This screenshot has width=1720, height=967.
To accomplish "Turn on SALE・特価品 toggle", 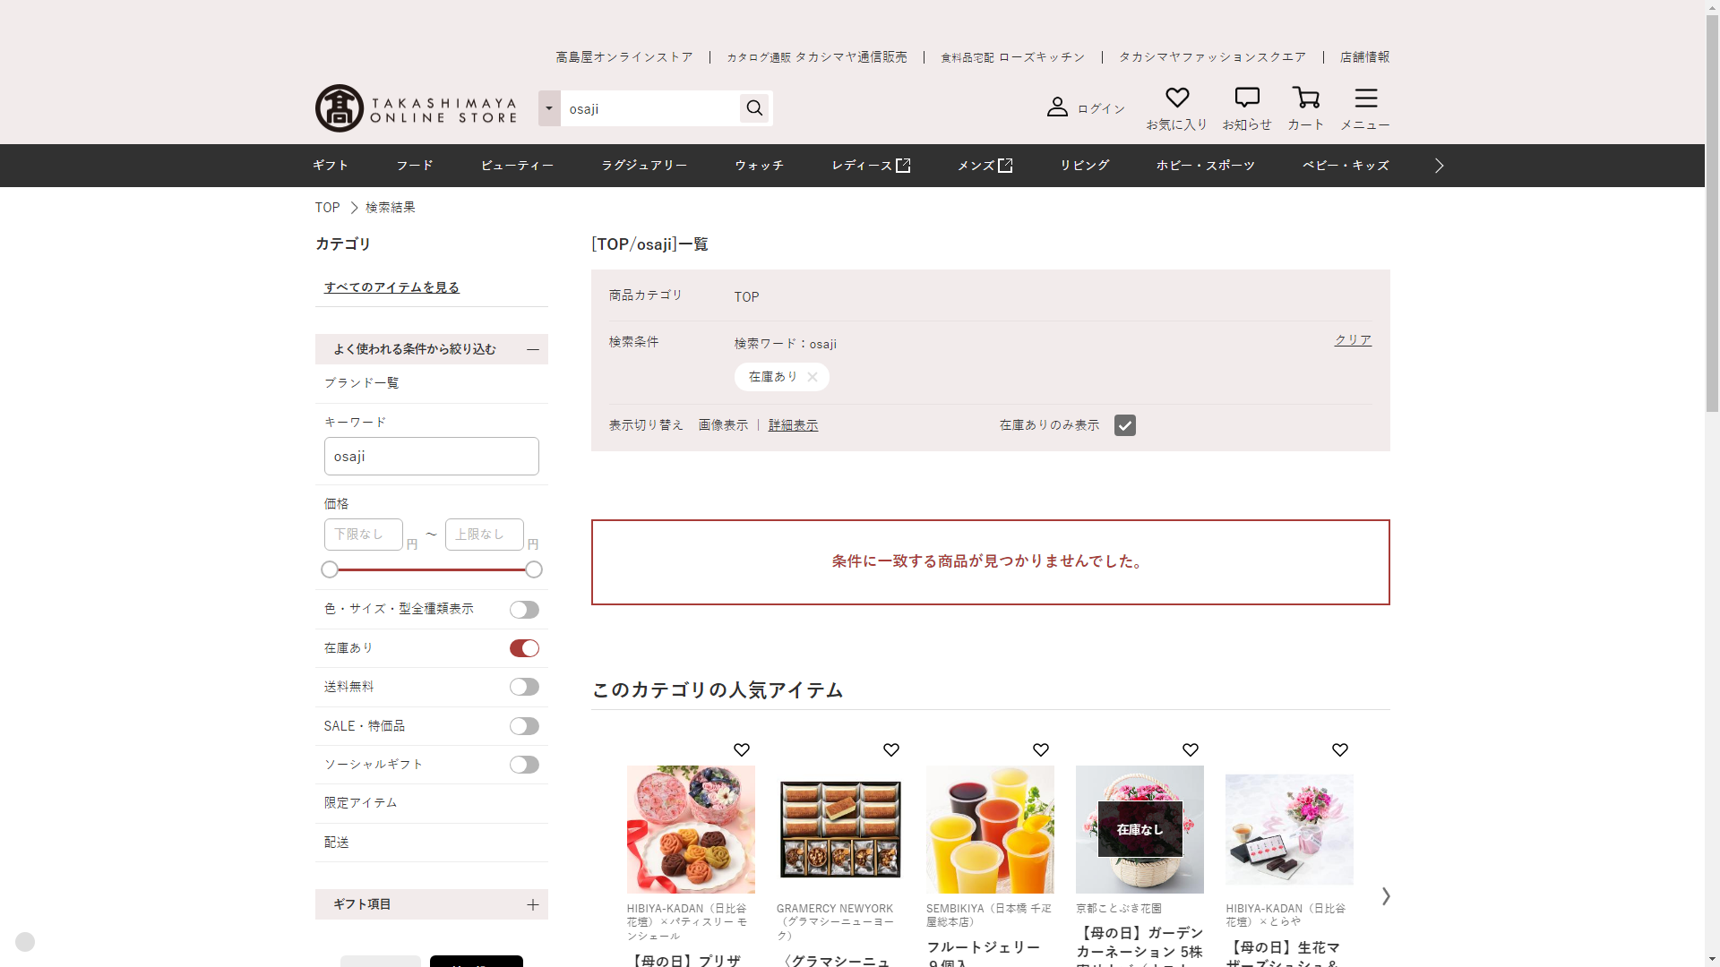I will [x=524, y=726].
